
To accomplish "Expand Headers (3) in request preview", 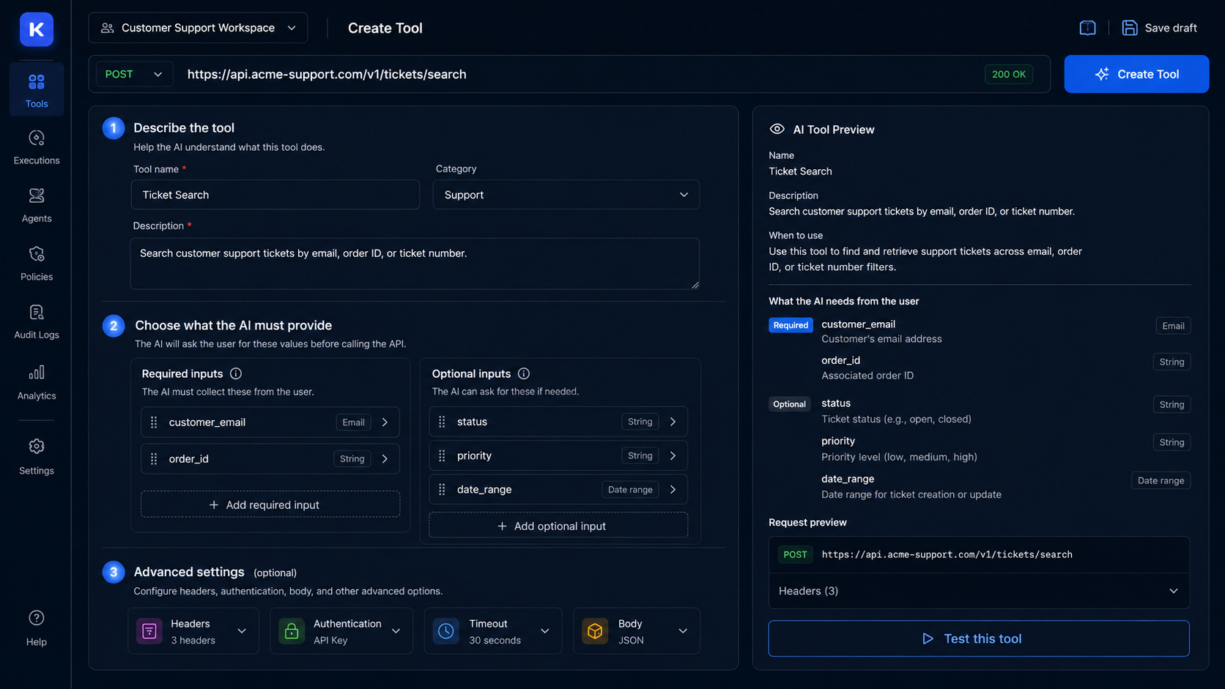I will pos(979,591).
